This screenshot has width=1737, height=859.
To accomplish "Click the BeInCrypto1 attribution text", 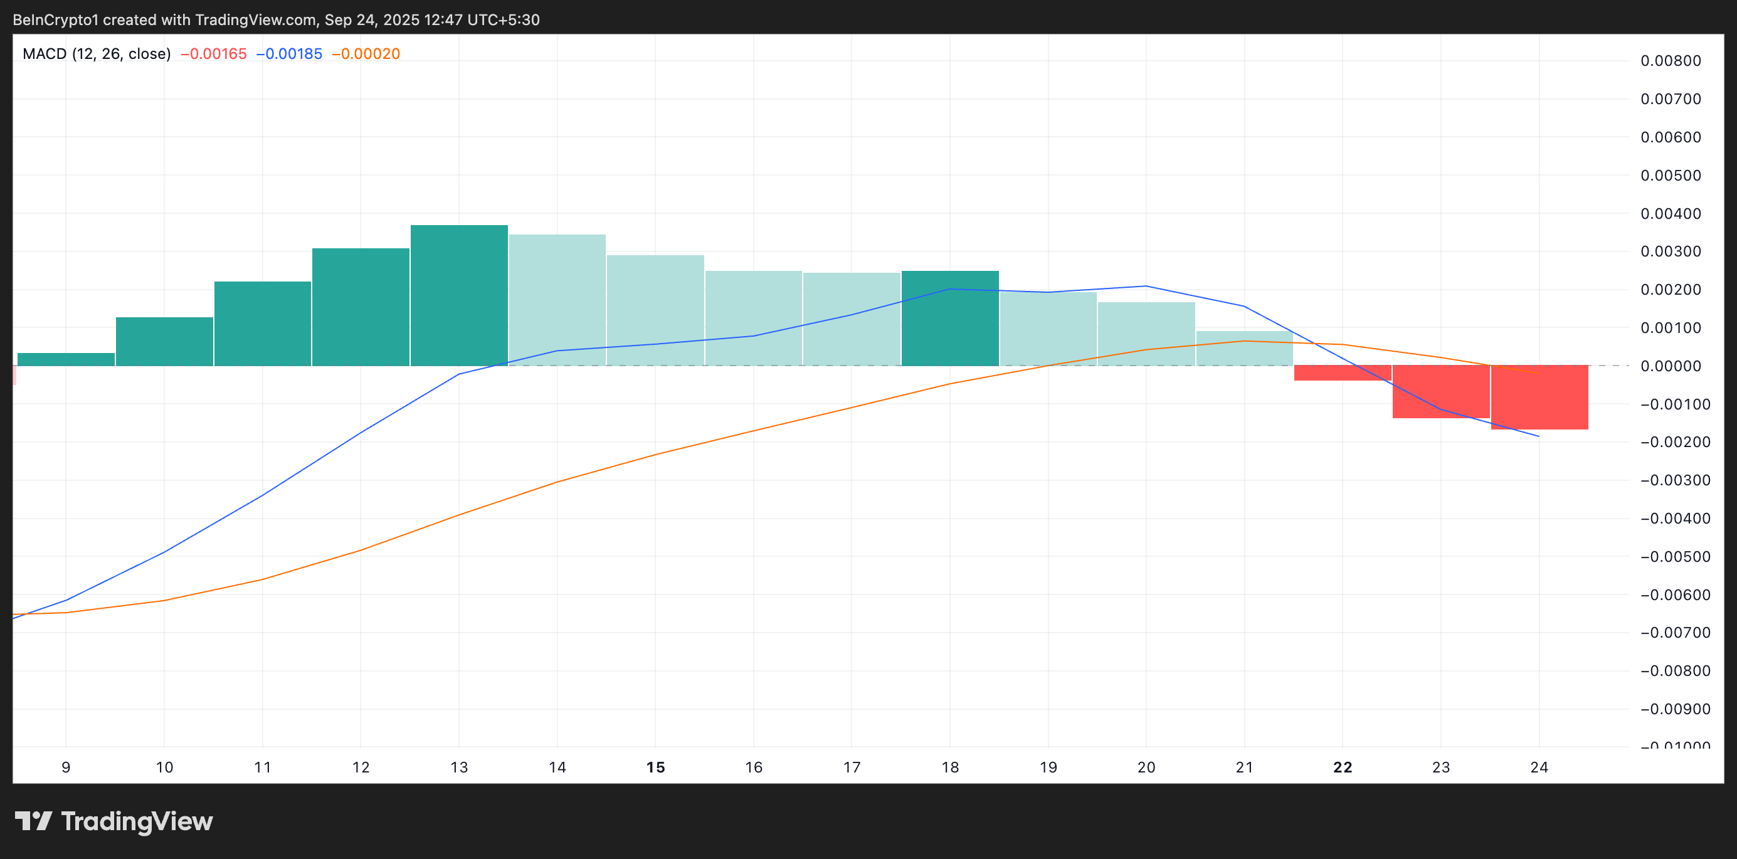I will point(57,19).
